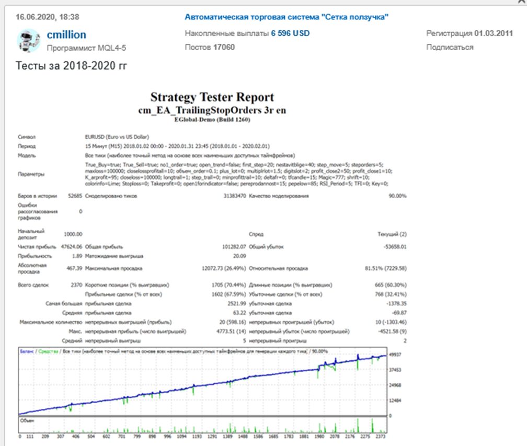Open the thread "Автоматическая торговая система" title link
This screenshot has width=527, height=446.
287,17
